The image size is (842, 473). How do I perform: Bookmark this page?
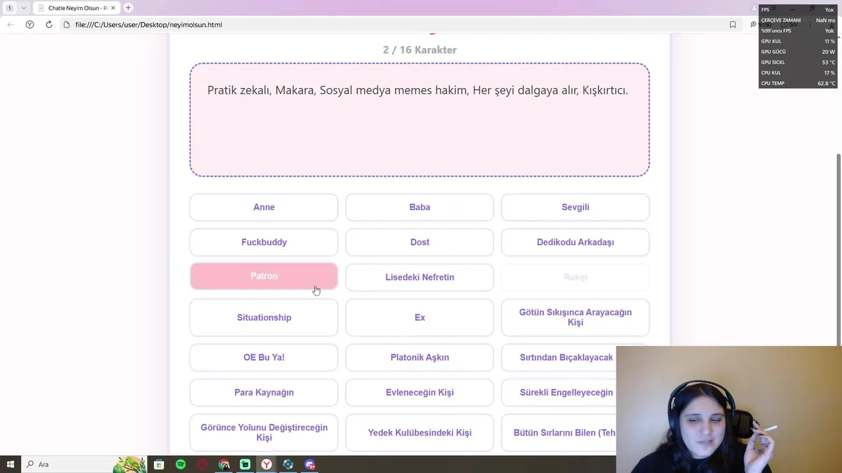[x=733, y=24]
